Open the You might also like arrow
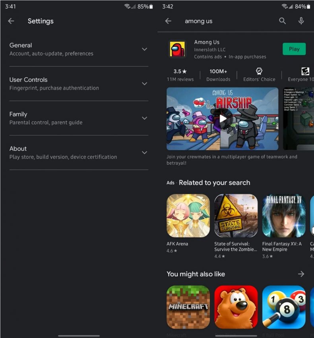Viewport: 314px width, 338px height. coord(301,274)
